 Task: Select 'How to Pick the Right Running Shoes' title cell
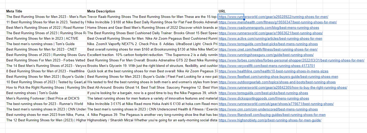(46, 88)
